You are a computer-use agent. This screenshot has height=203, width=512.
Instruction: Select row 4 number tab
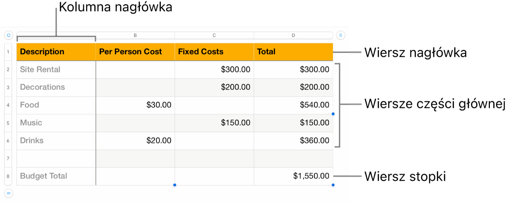tap(8, 105)
